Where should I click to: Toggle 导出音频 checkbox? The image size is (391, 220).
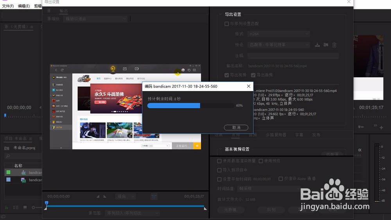[253, 75]
